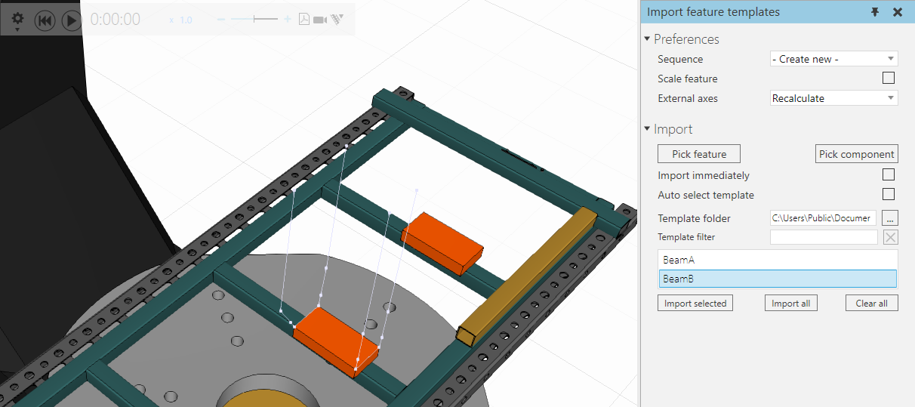This screenshot has width=915, height=407.
Task: Select the BeamA template
Action: tap(778, 260)
